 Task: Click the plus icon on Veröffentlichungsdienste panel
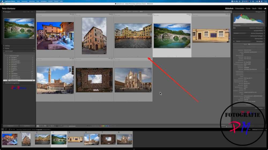pyautogui.click(x=34, y=83)
